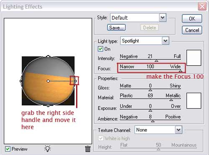Select the left side ellipse handle

(x=21, y=81)
